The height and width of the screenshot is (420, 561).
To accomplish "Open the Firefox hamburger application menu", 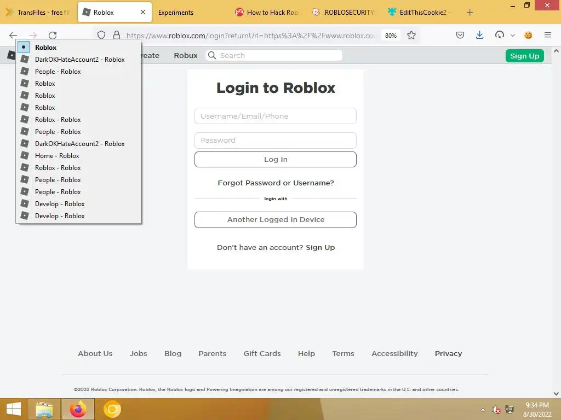I will (x=548, y=35).
